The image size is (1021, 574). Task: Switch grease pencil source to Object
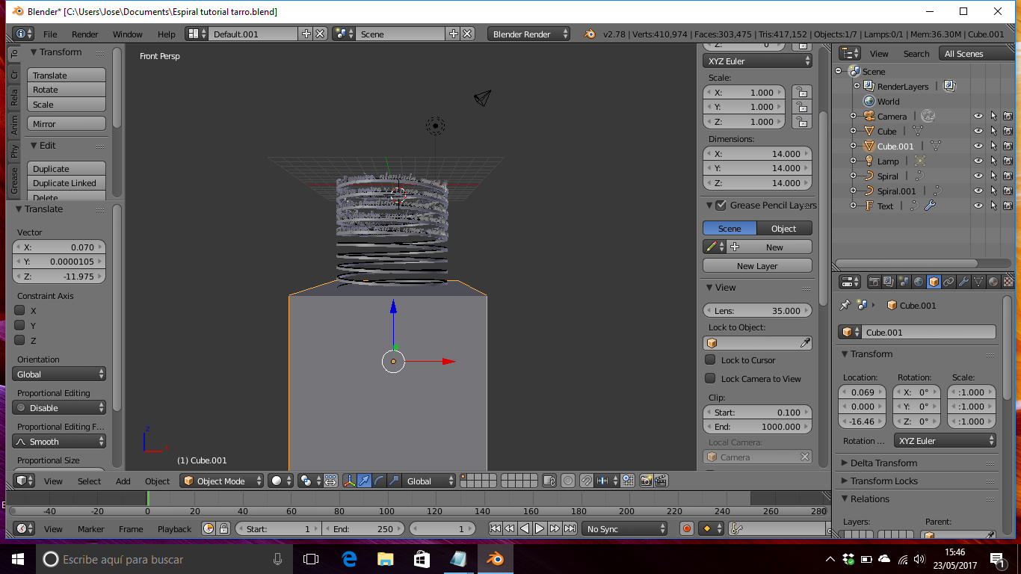(784, 228)
